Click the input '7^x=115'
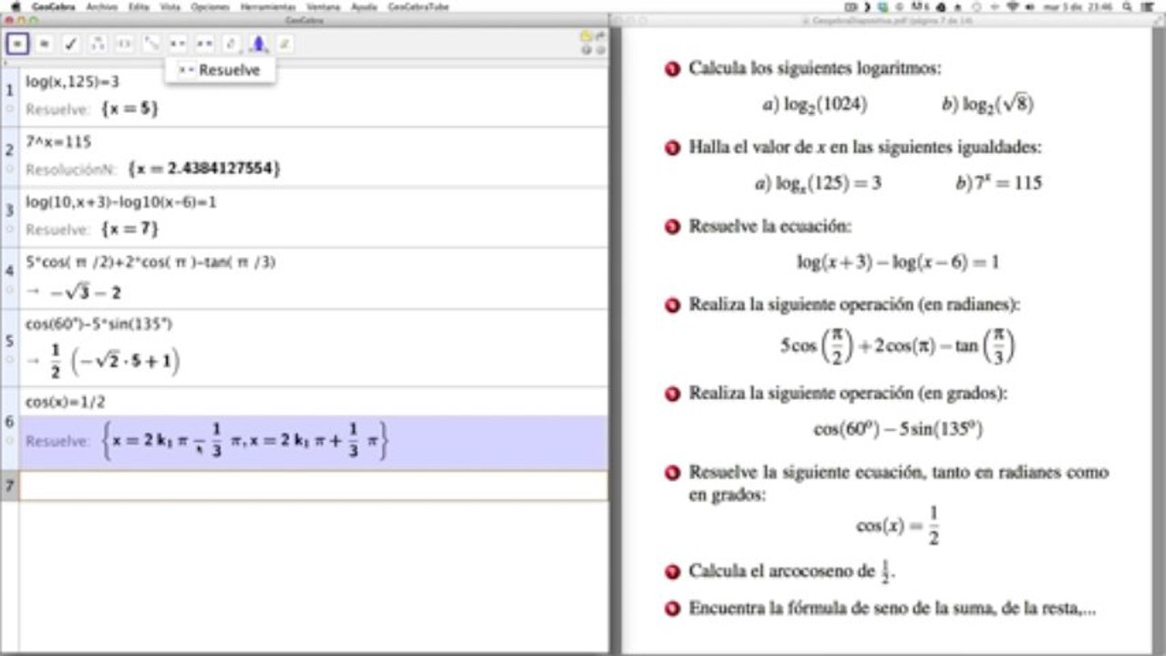Screen dimensions: 1166x656 [x=58, y=142]
